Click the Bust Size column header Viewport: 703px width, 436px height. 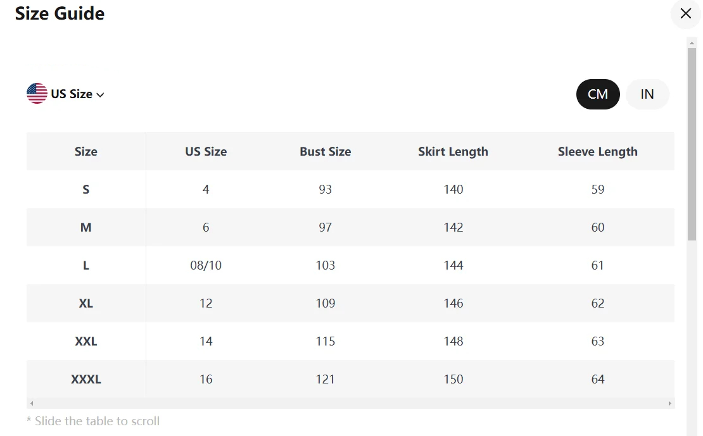pos(325,152)
